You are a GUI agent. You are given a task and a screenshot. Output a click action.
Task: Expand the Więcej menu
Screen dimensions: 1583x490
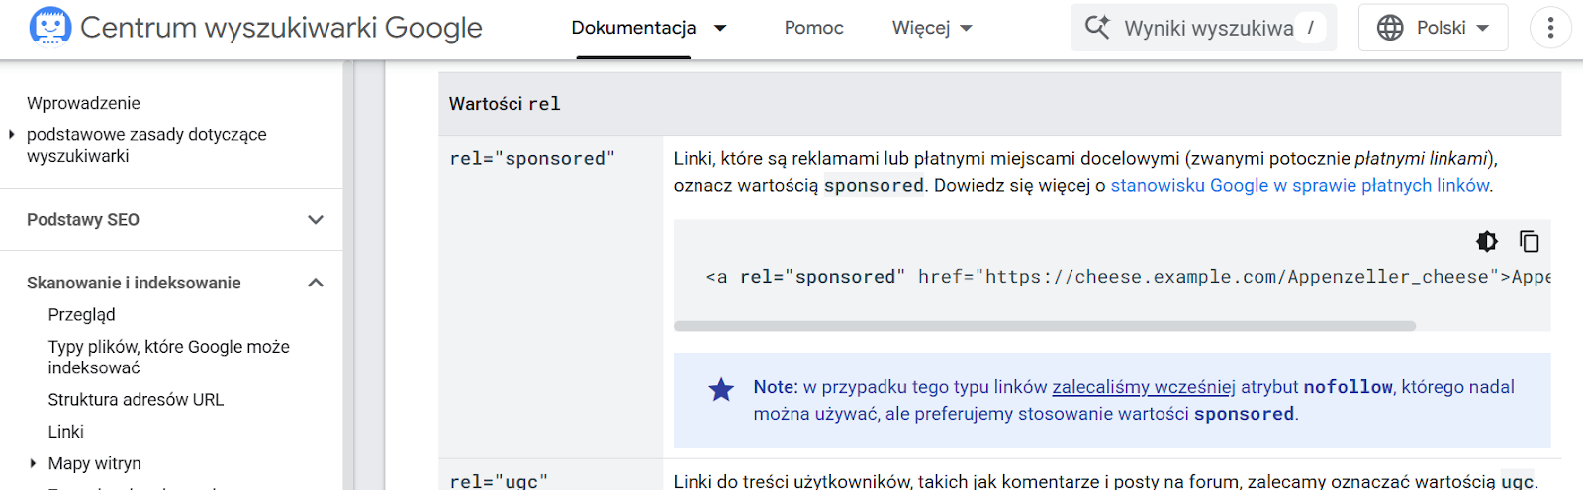(x=932, y=28)
